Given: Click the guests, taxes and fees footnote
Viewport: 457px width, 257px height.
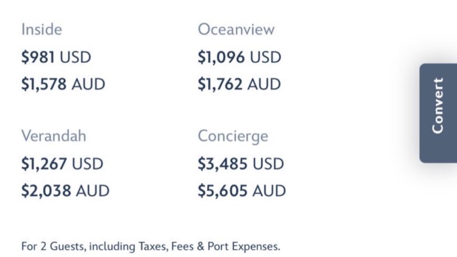Looking at the screenshot, I should click(151, 247).
